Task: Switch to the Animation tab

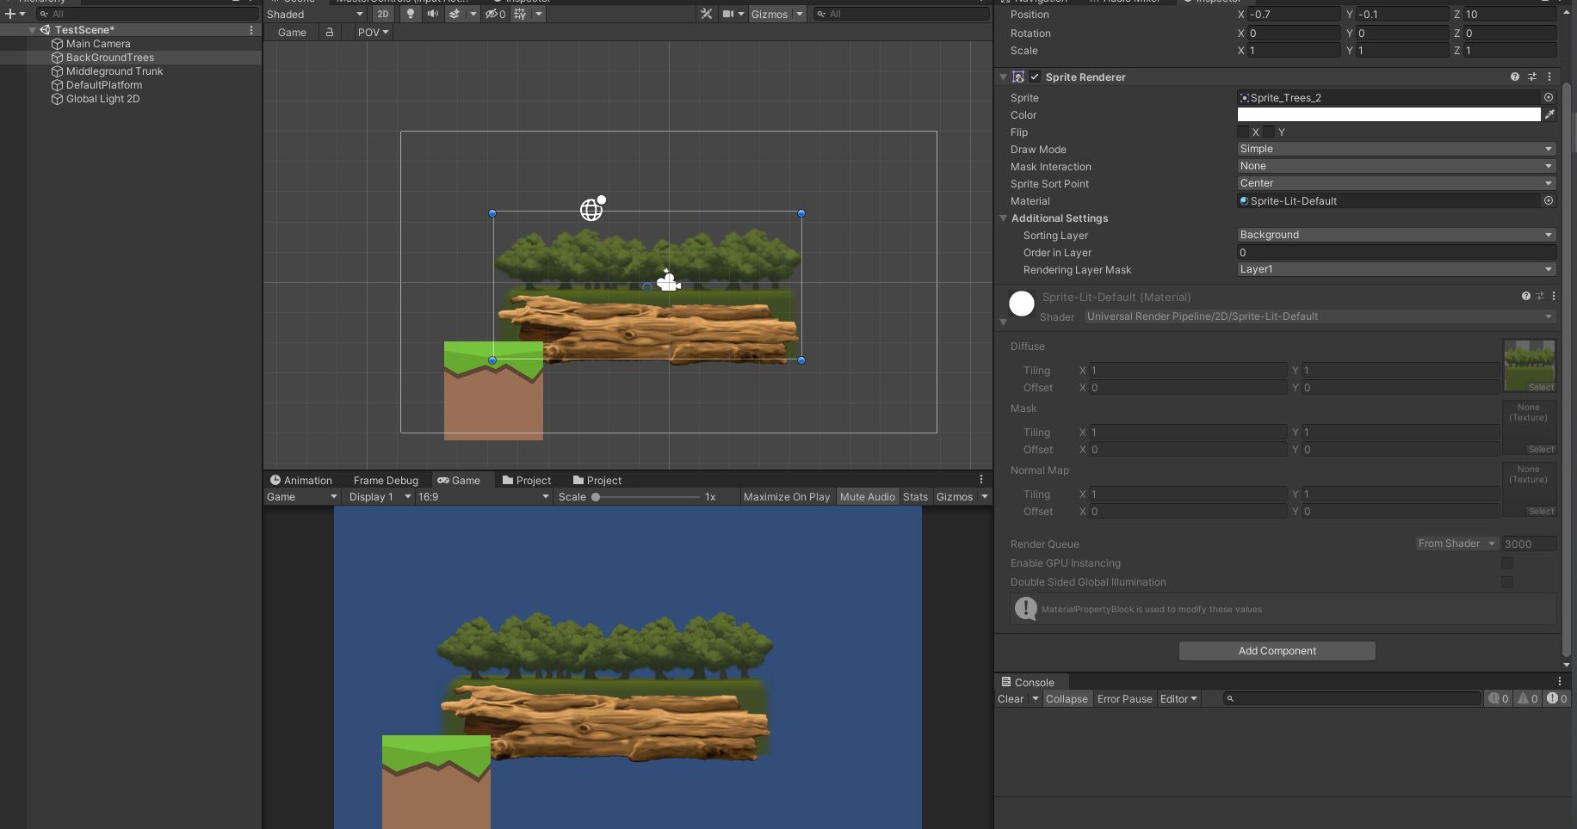Action: coord(300,480)
